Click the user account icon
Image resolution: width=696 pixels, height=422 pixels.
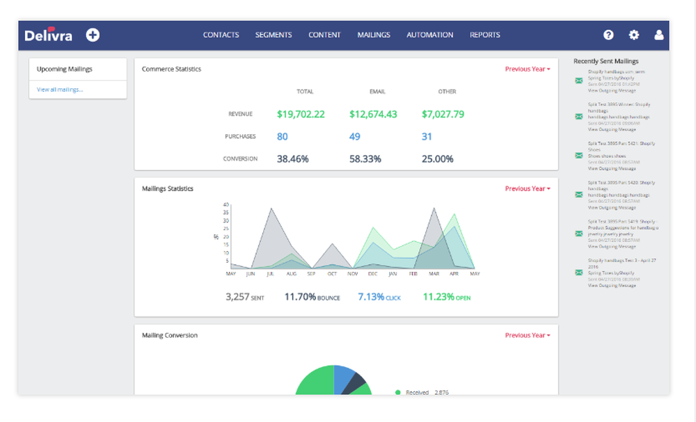pos(658,34)
